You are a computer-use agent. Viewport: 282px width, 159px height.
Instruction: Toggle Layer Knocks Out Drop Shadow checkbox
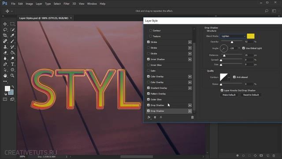click(x=222, y=90)
